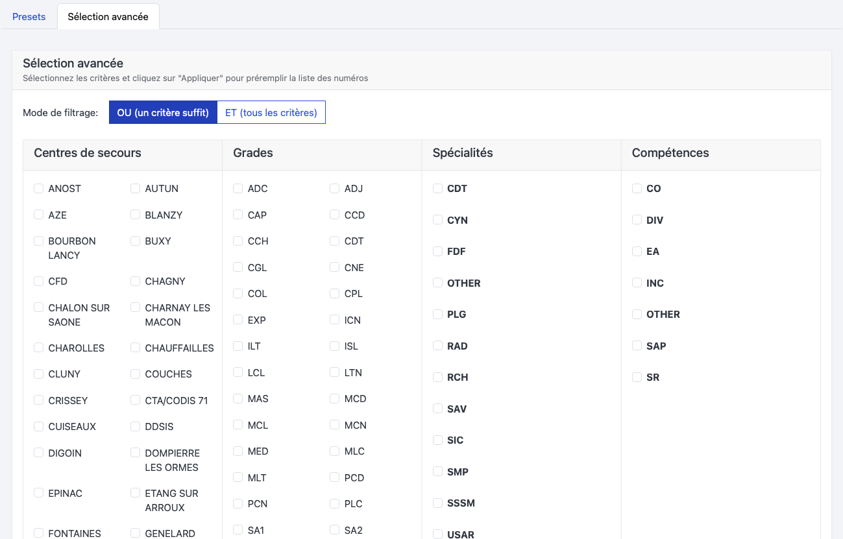This screenshot has width=843, height=539.
Task: Check the ANOST rescue center checkbox
Action: [x=39, y=189]
